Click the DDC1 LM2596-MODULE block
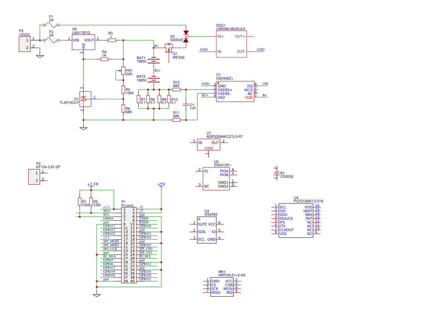Viewport: 444px width, 314px height. (x=231, y=44)
